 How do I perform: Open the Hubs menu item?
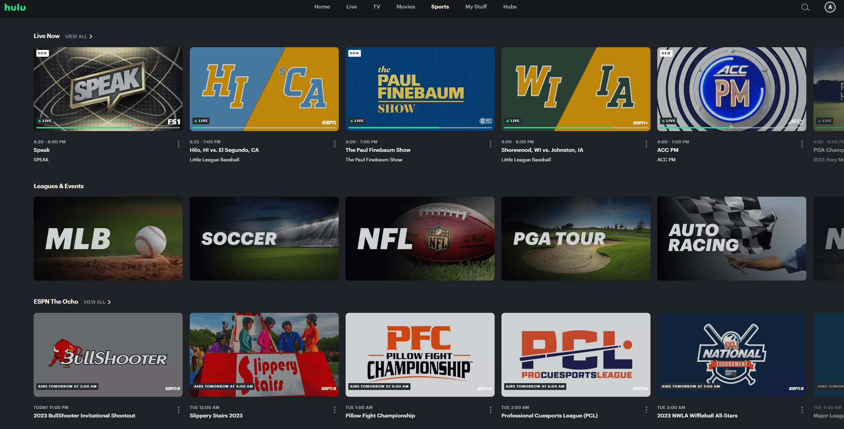coord(510,7)
